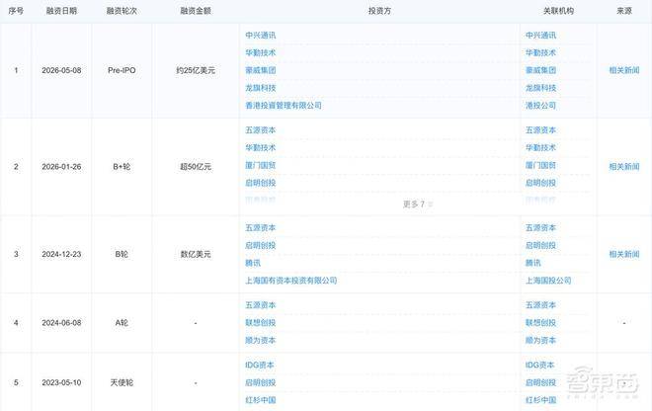
Task: Click the B+轮 round cell
Action: click(x=122, y=167)
